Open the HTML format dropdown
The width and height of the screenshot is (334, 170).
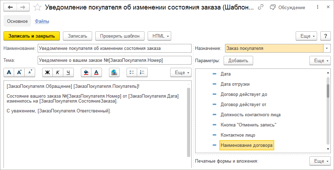[159, 36]
